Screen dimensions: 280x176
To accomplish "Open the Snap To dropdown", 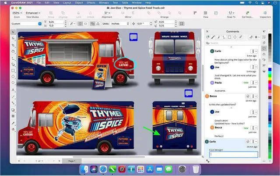I will point(231,13).
